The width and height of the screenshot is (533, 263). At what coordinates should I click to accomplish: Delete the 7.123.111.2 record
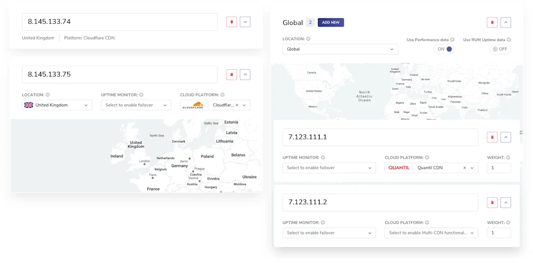(x=492, y=203)
